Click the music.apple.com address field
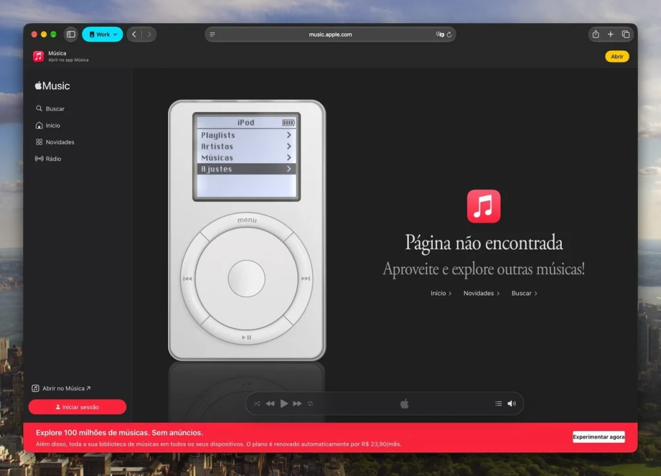This screenshot has width=661, height=476. pyautogui.click(x=330, y=34)
